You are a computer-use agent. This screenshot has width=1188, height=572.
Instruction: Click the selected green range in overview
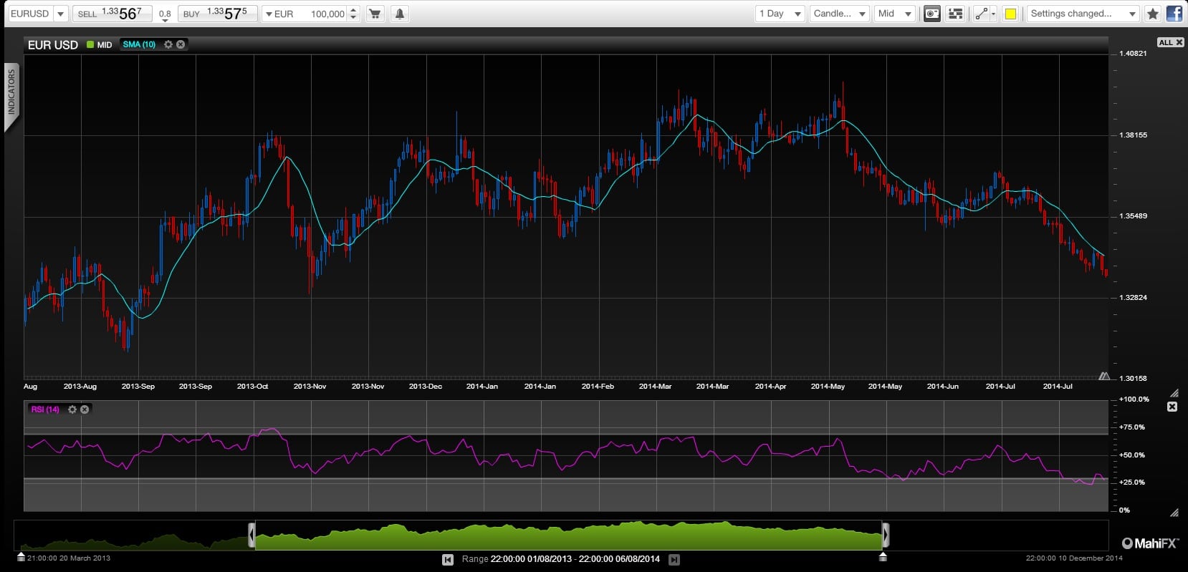point(568,535)
